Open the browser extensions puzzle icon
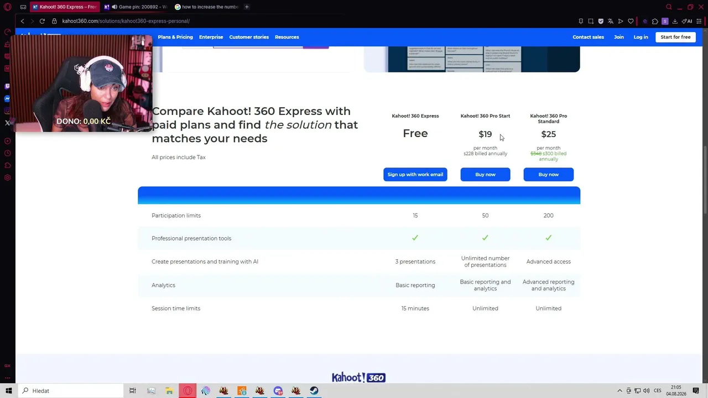708x398 pixels. [x=655, y=21]
